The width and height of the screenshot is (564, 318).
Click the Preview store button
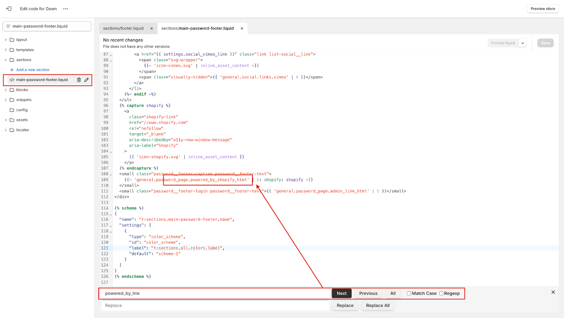(x=542, y=9)
